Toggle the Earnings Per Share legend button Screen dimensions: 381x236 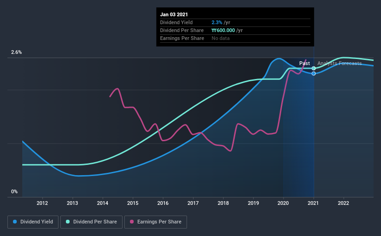click(155, 222)
